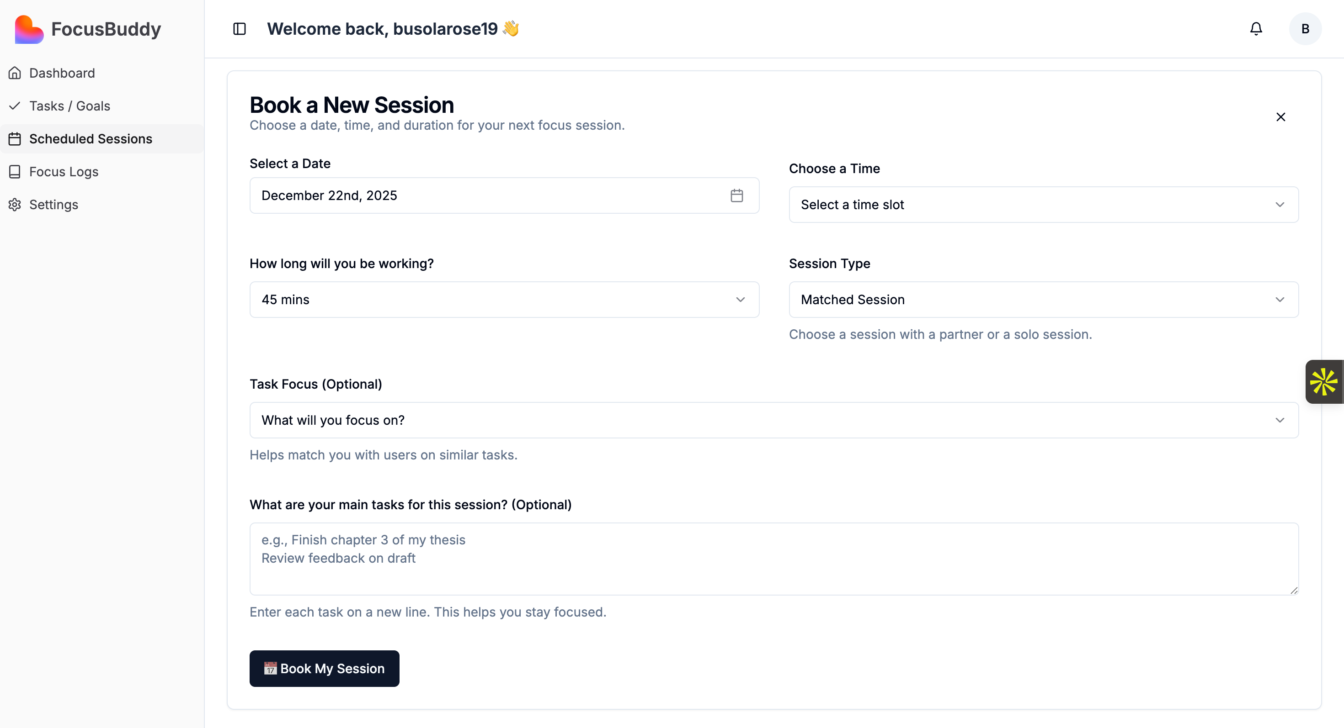Toggle the sidebar panel icon
This screenshot has height=728, width=1344.
[240, 29]
